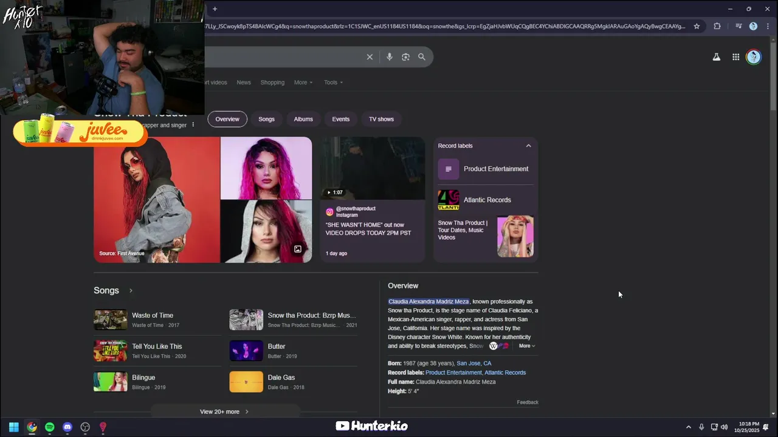Expand overview text with More
Image resolution: width=778 pixels, height=437 pixels.
click(x=526, y=346)
